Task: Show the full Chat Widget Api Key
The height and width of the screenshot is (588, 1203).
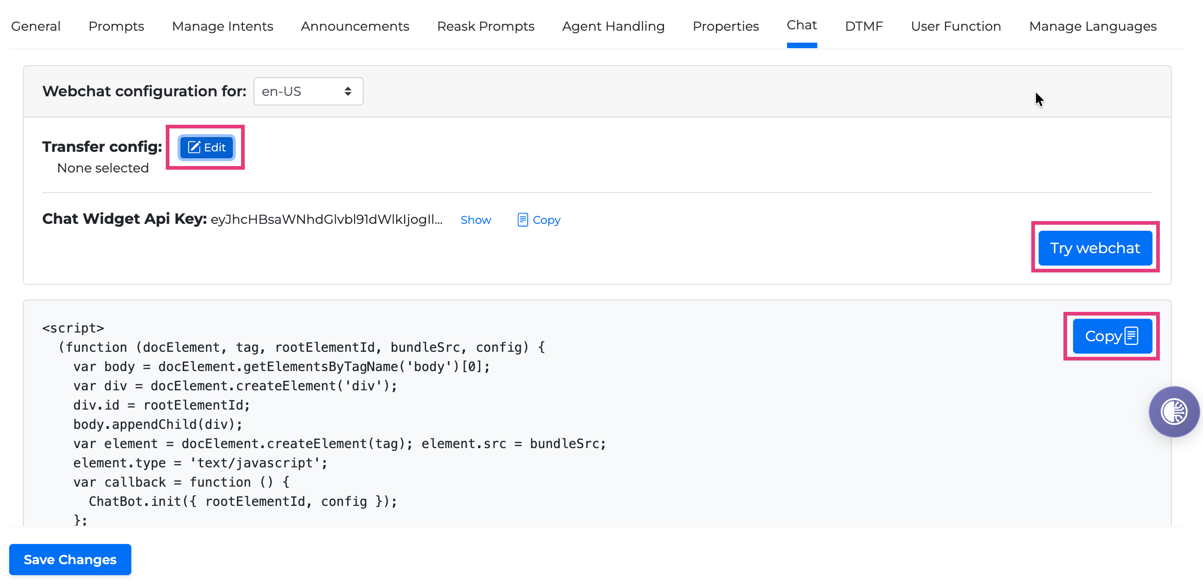Action: [x=475, y=220]
